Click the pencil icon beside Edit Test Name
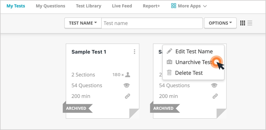266x130 pixels. [169, 51]
